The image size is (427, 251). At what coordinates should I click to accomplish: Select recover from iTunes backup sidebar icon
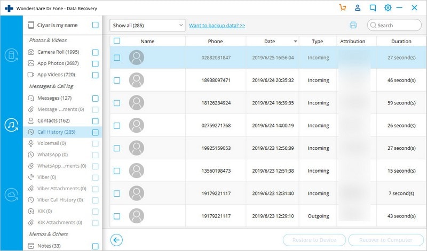pyautogui.click(x=11, y=125)
